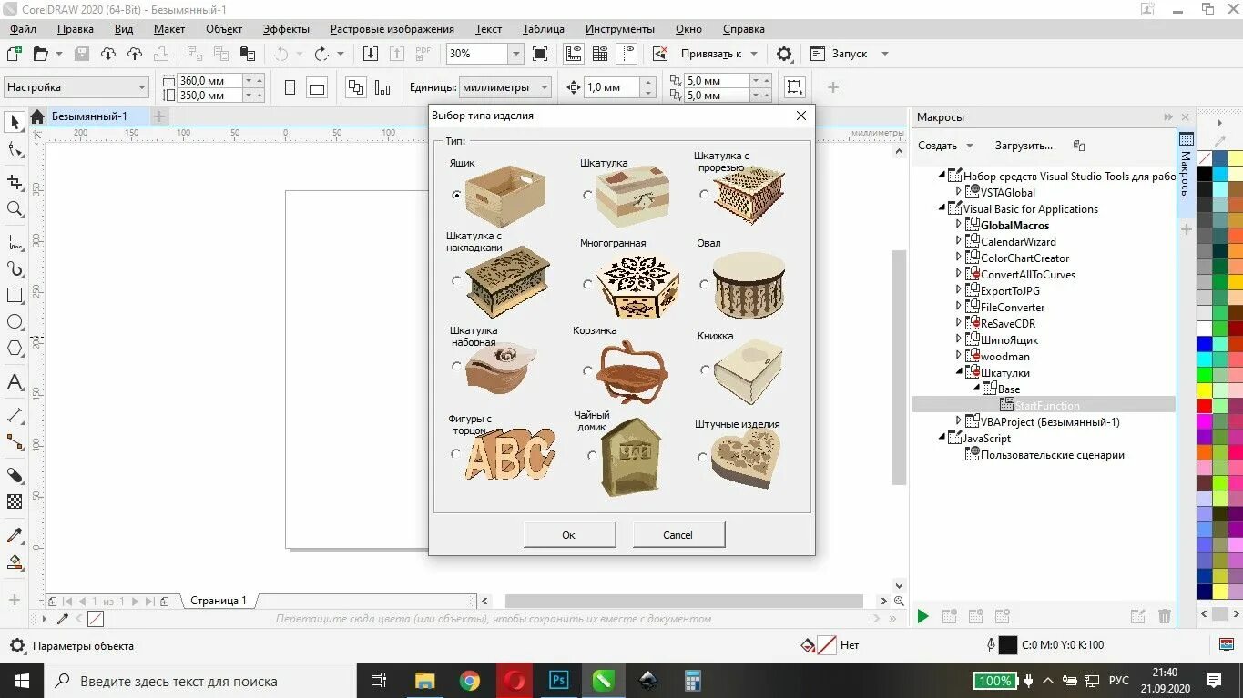Open Photoshop from taskbar
1243x698 pixels.
[558, 681]
